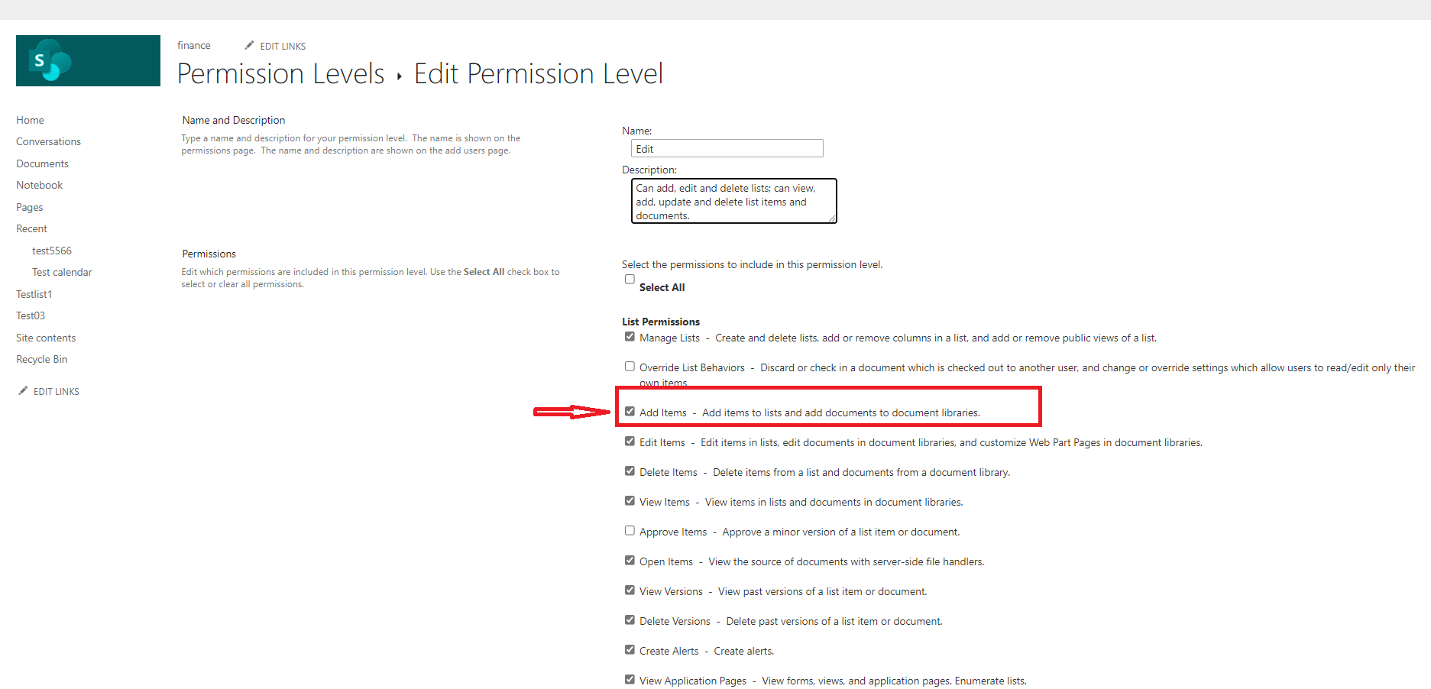The image size is (1431, 689).
Task: Disable the Create Alerts permission
Action: click(629, 649)
